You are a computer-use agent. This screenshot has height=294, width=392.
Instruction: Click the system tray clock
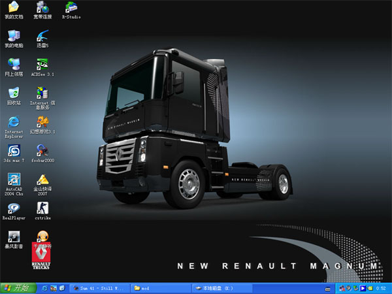pyautogui.click(x=381, y=288)
